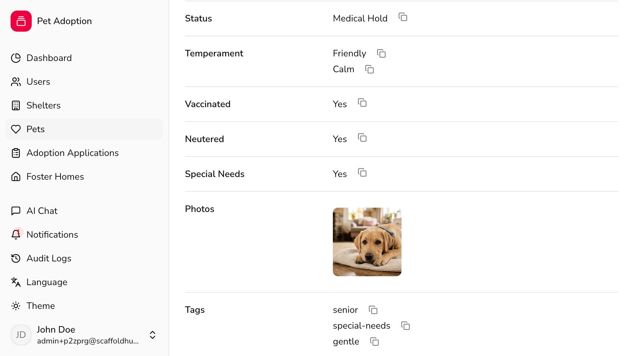Copy the Medical Hold status value
634x356 pixels.
click(x=403, y=17)
